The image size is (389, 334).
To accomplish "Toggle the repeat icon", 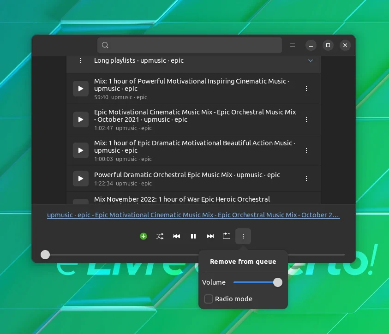I will click(x=227, y=236).
